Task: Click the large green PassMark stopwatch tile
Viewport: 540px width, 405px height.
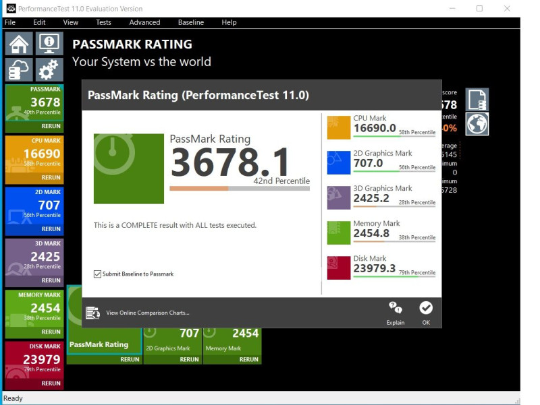Action: [129, 168]
